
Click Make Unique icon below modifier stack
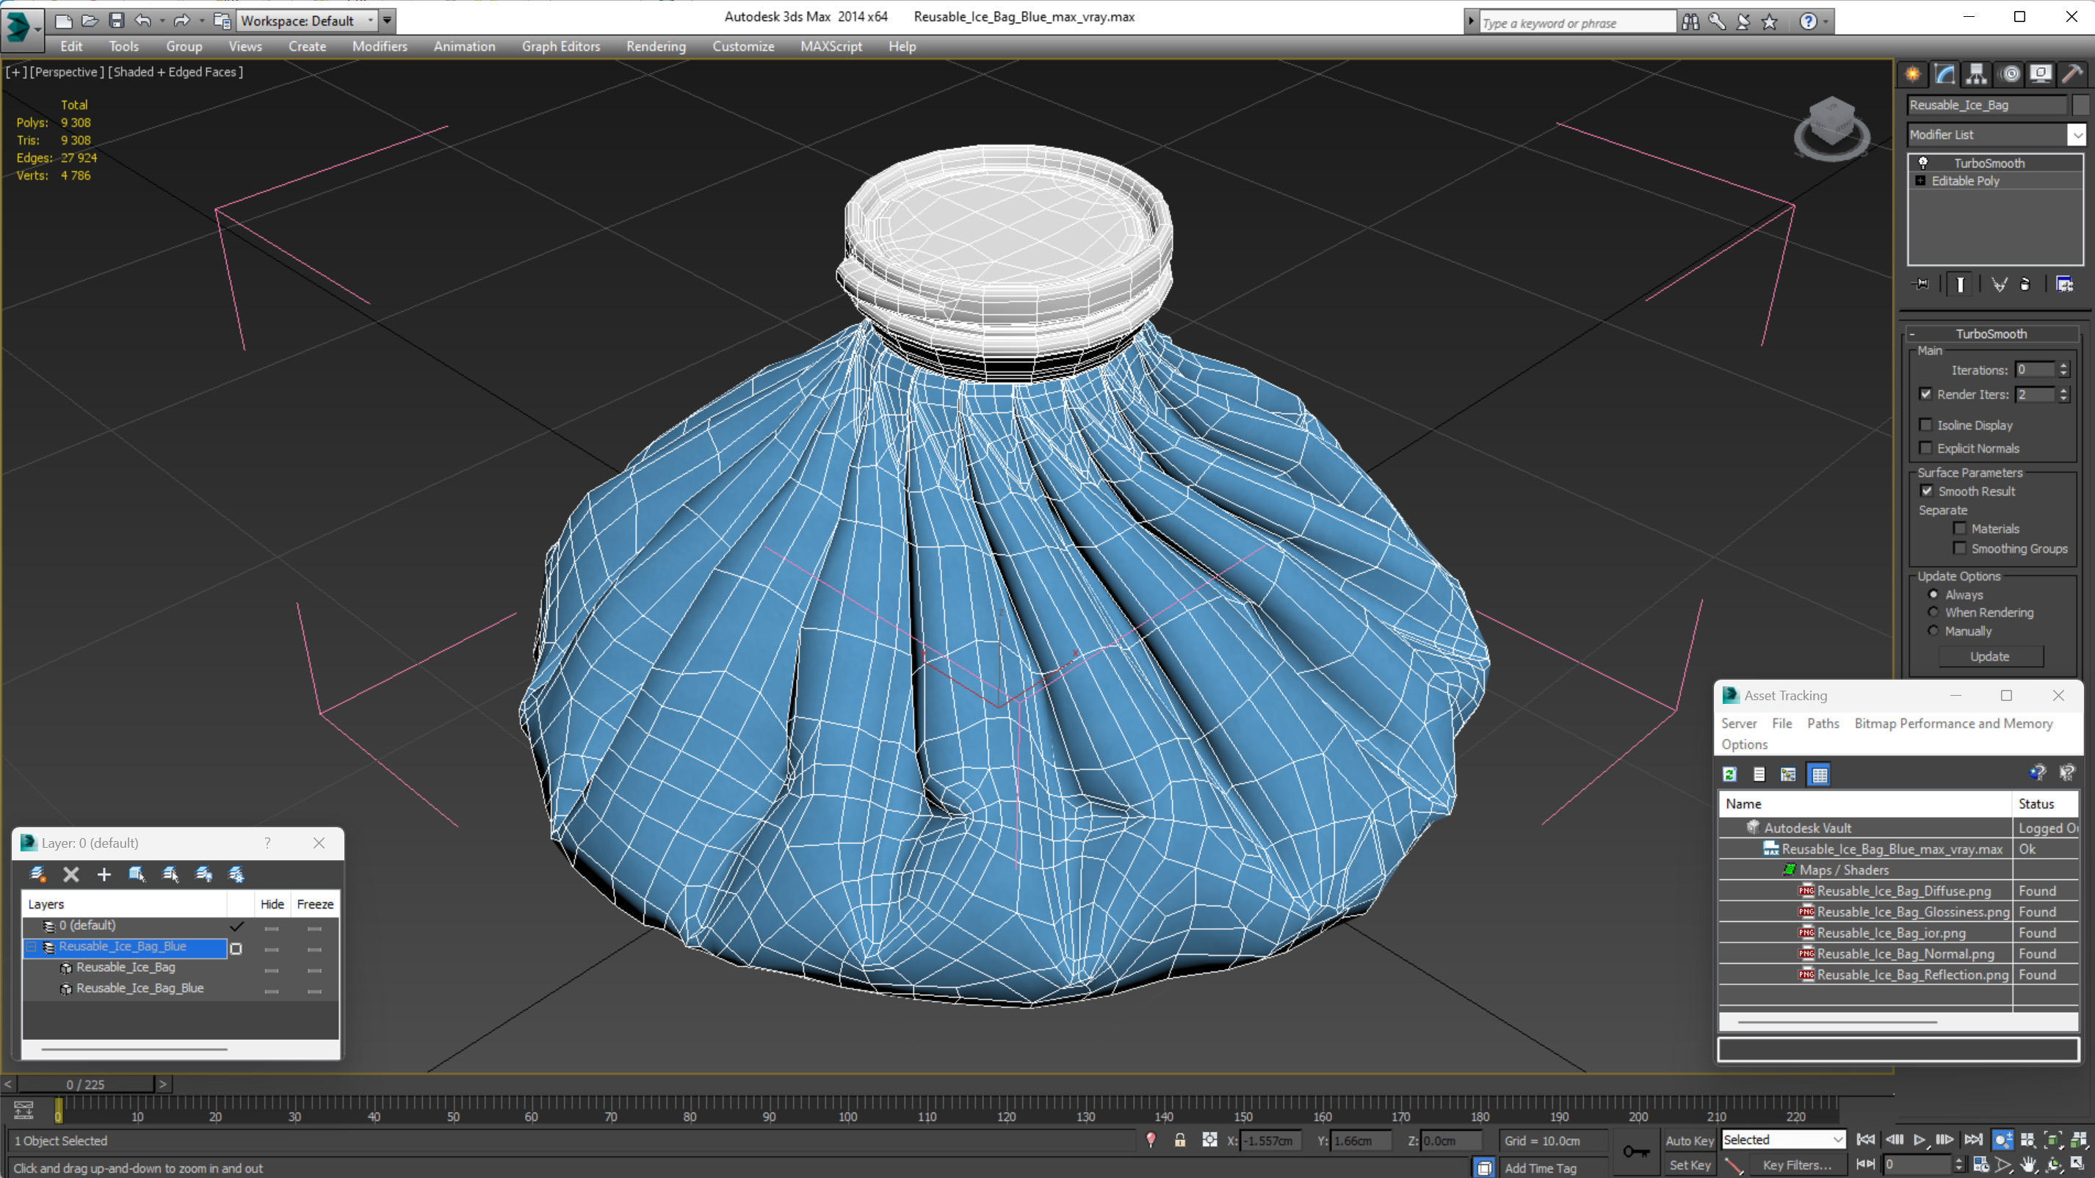pos(1999,284)
